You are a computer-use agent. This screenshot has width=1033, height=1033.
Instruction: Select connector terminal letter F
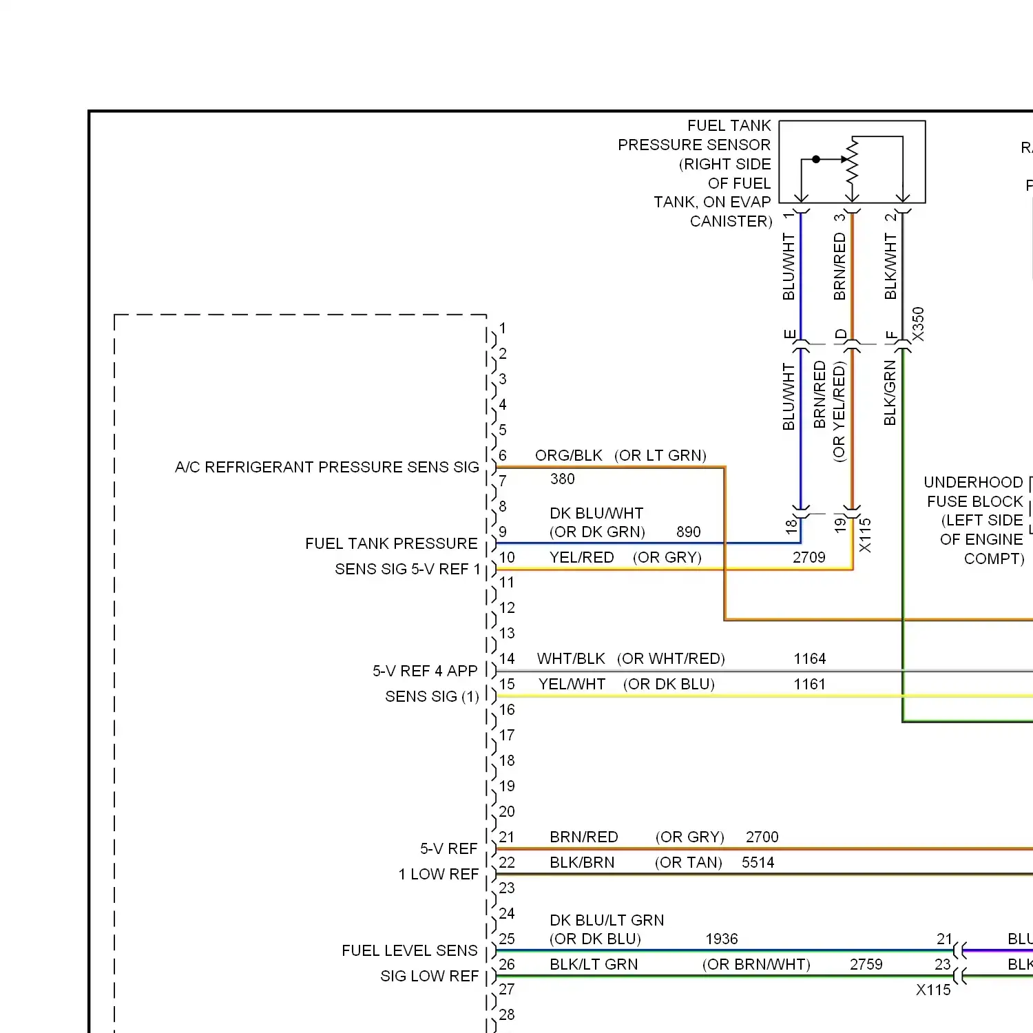(x=892, y=335)
